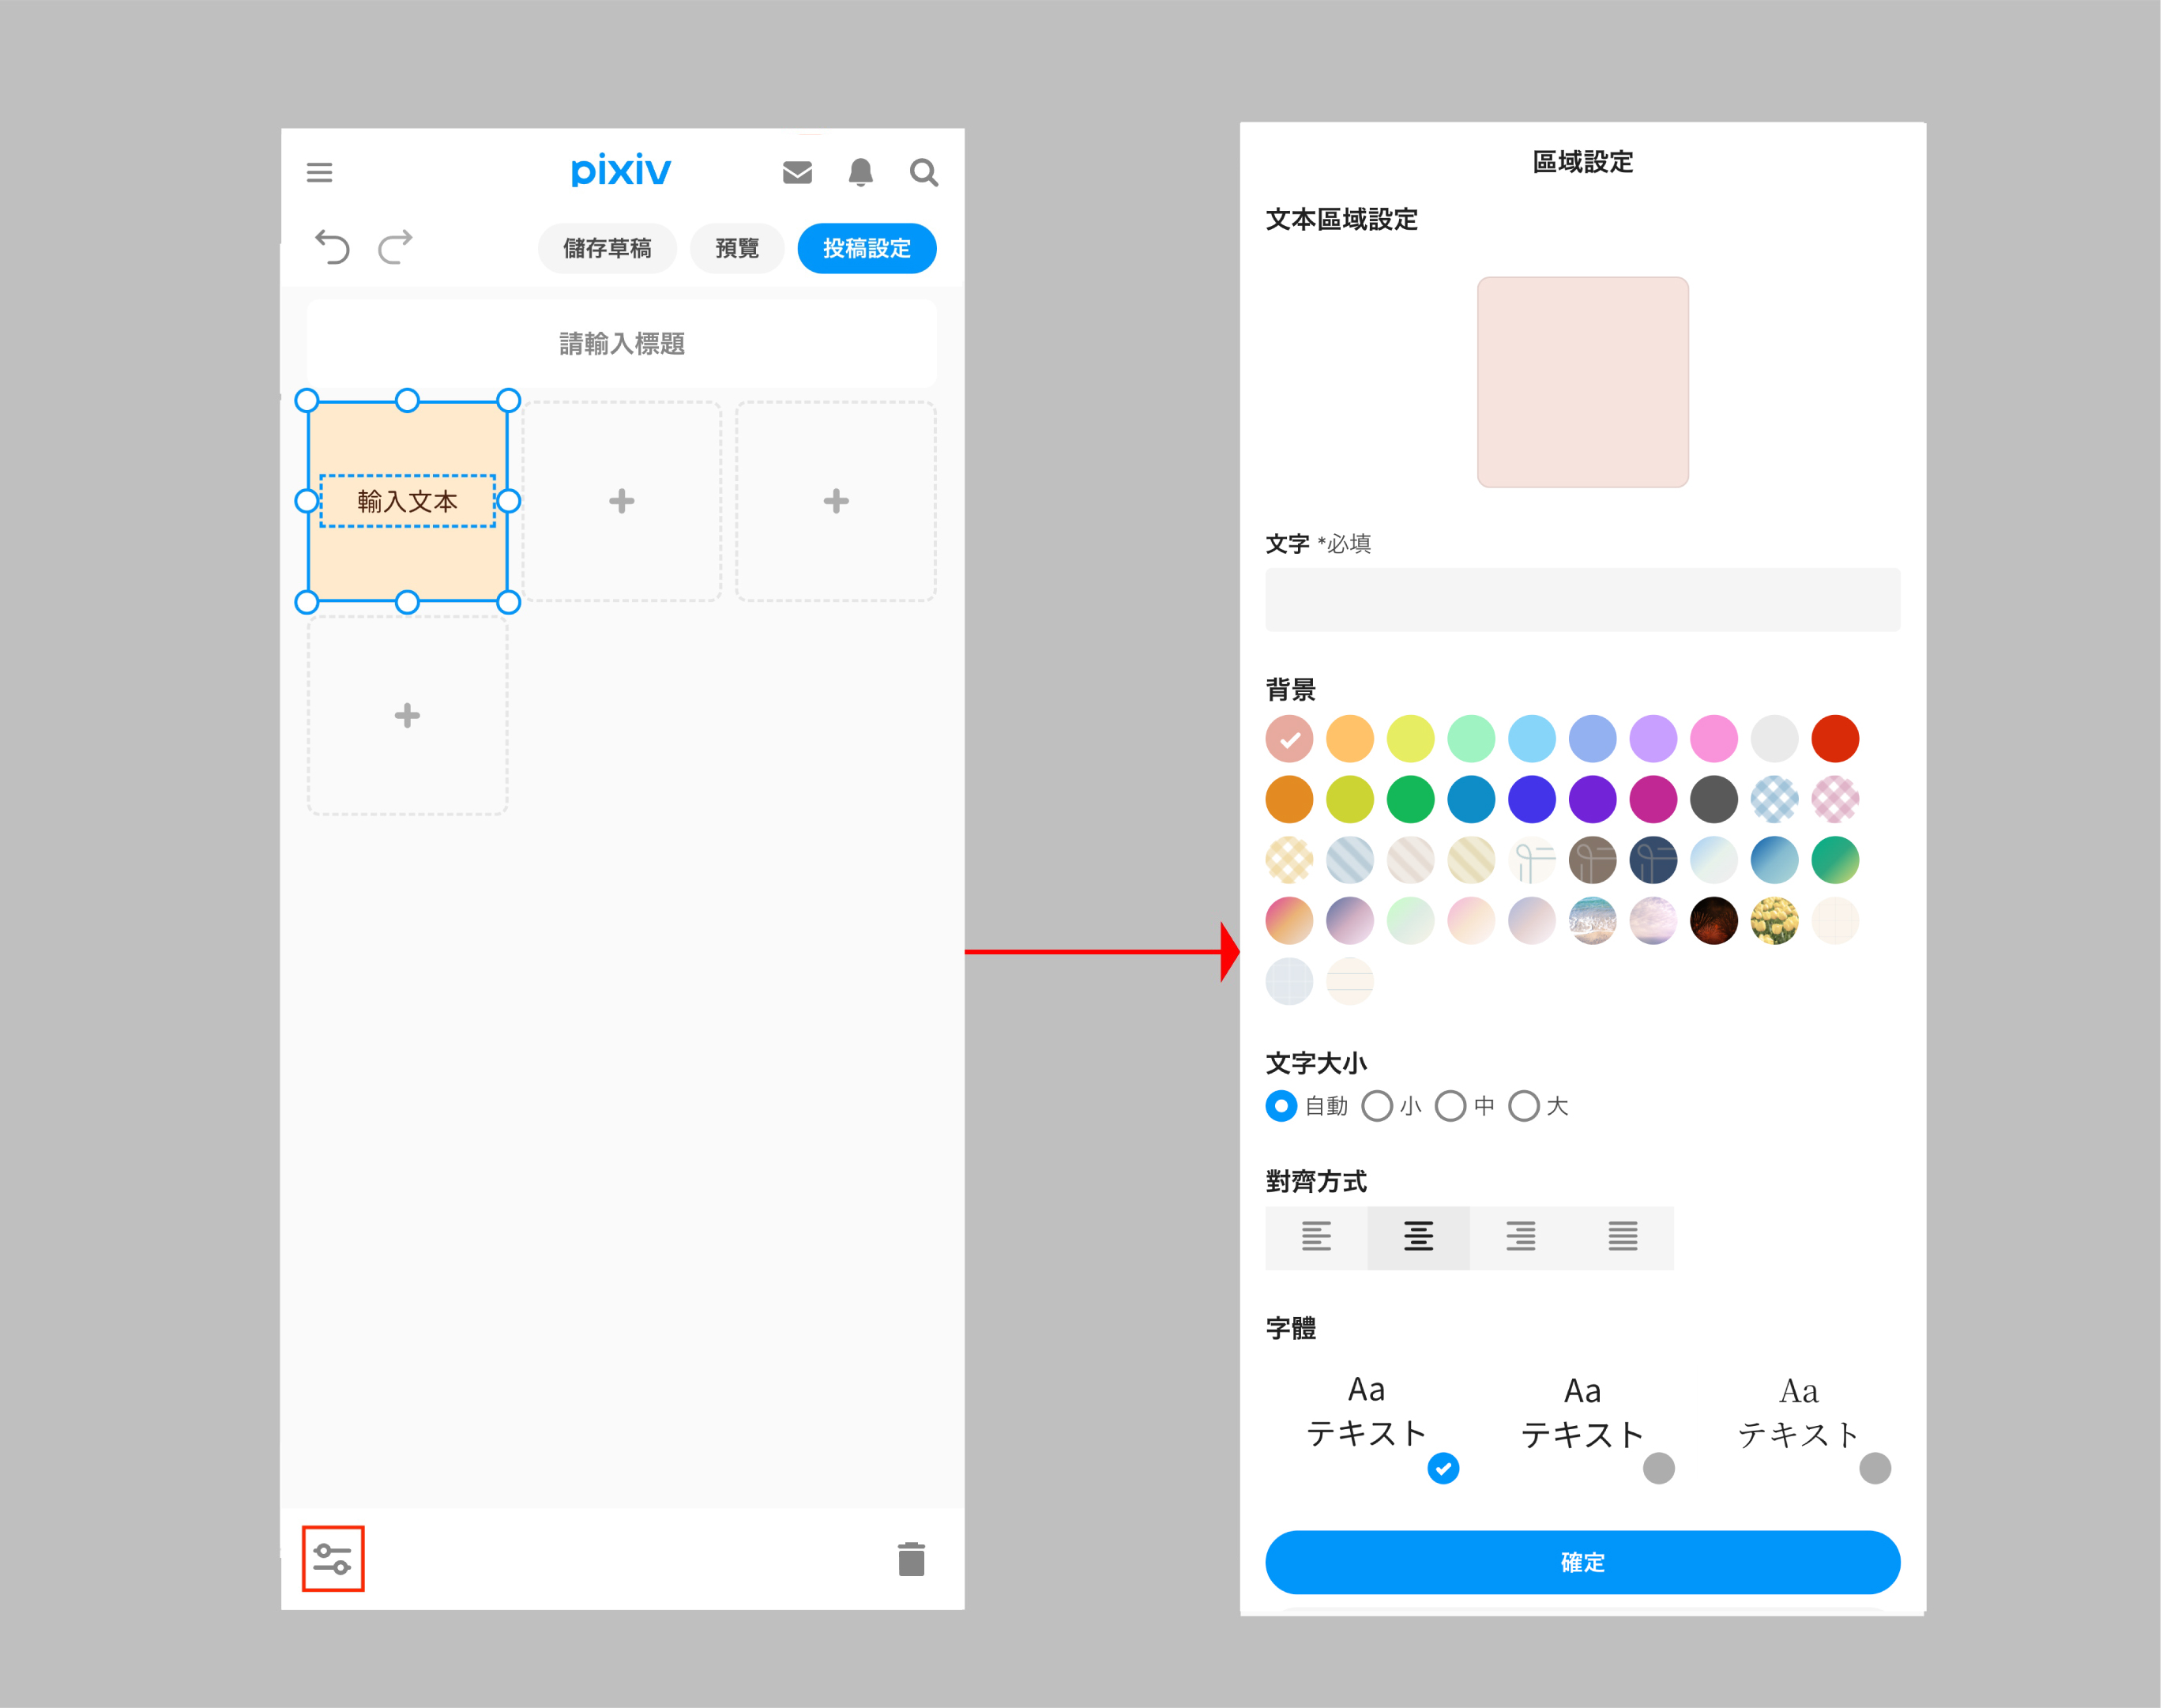Pick periwinkle blue background swatch
The height and width of the screenshot is (1708, 2163).
point(1592,739)
